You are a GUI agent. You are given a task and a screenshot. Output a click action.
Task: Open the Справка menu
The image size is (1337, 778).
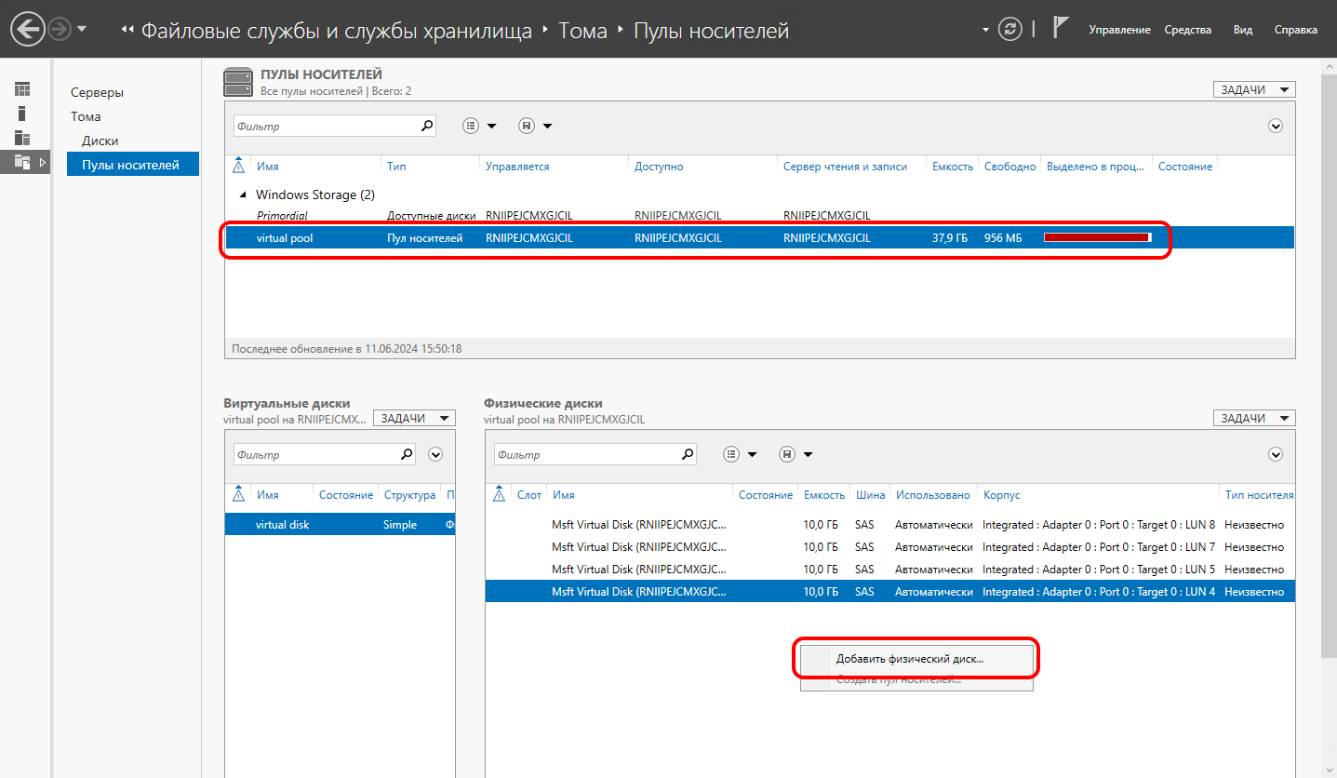pos(1295,30)
